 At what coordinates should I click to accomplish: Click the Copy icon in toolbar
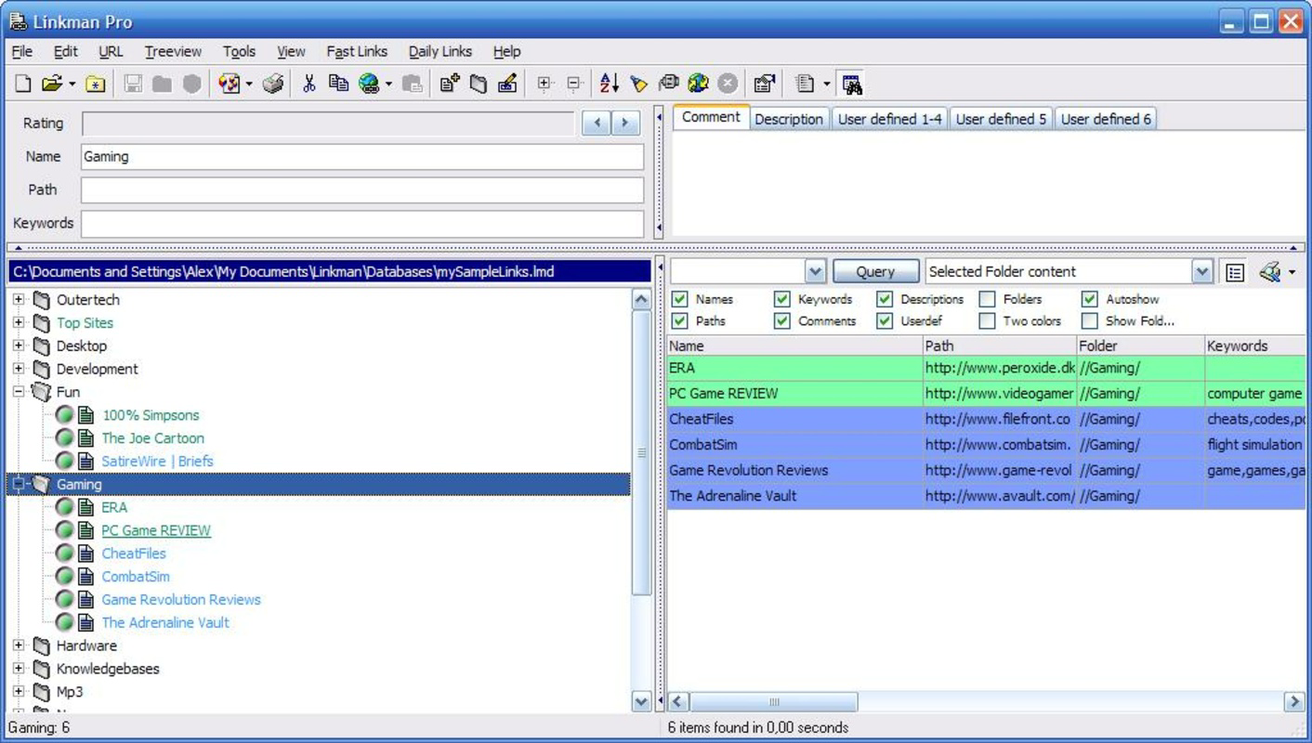point(338,84)
